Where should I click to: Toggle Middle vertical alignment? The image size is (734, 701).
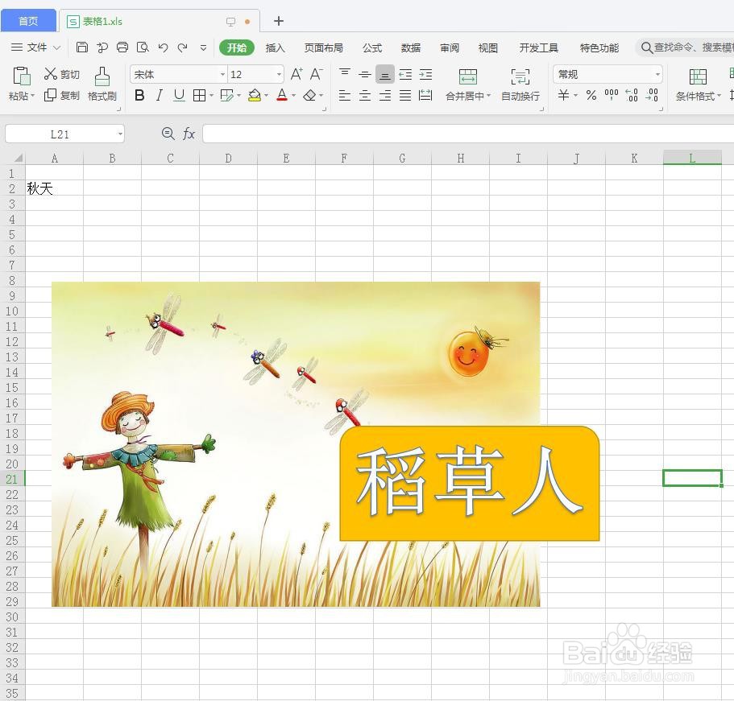click(x=365, y=74)
